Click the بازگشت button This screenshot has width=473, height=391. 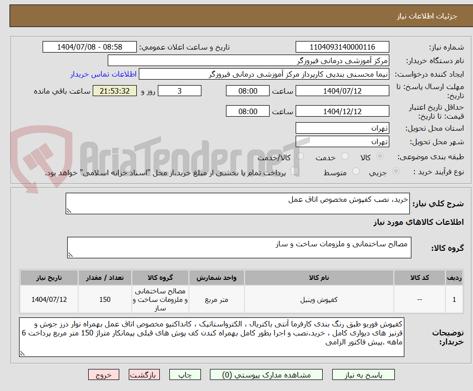[144, 374]
